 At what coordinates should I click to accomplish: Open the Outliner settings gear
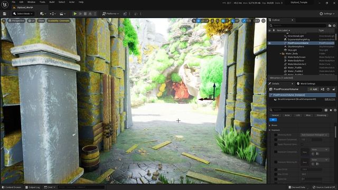coord(334,26)
